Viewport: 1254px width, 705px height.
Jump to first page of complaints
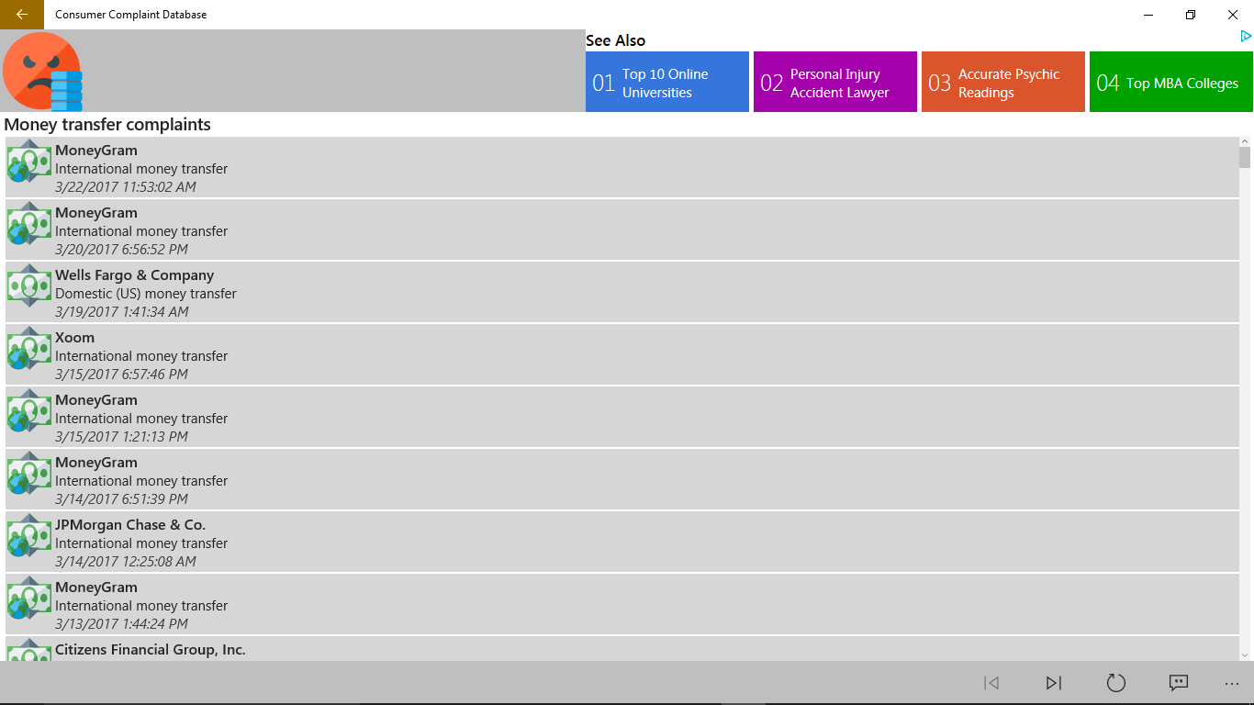[x=991, y=683]
